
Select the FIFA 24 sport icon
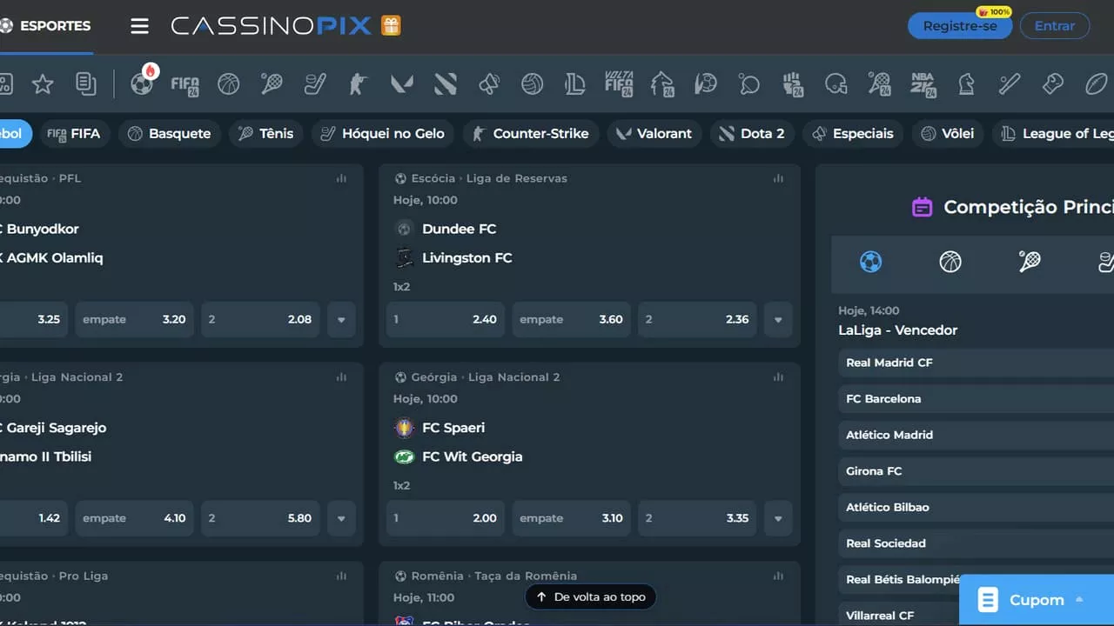[185, 84]
